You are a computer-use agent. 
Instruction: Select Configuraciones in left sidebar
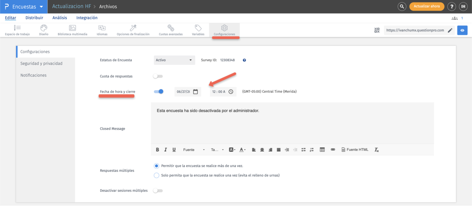pyautogui.click(x=45, y=51)
